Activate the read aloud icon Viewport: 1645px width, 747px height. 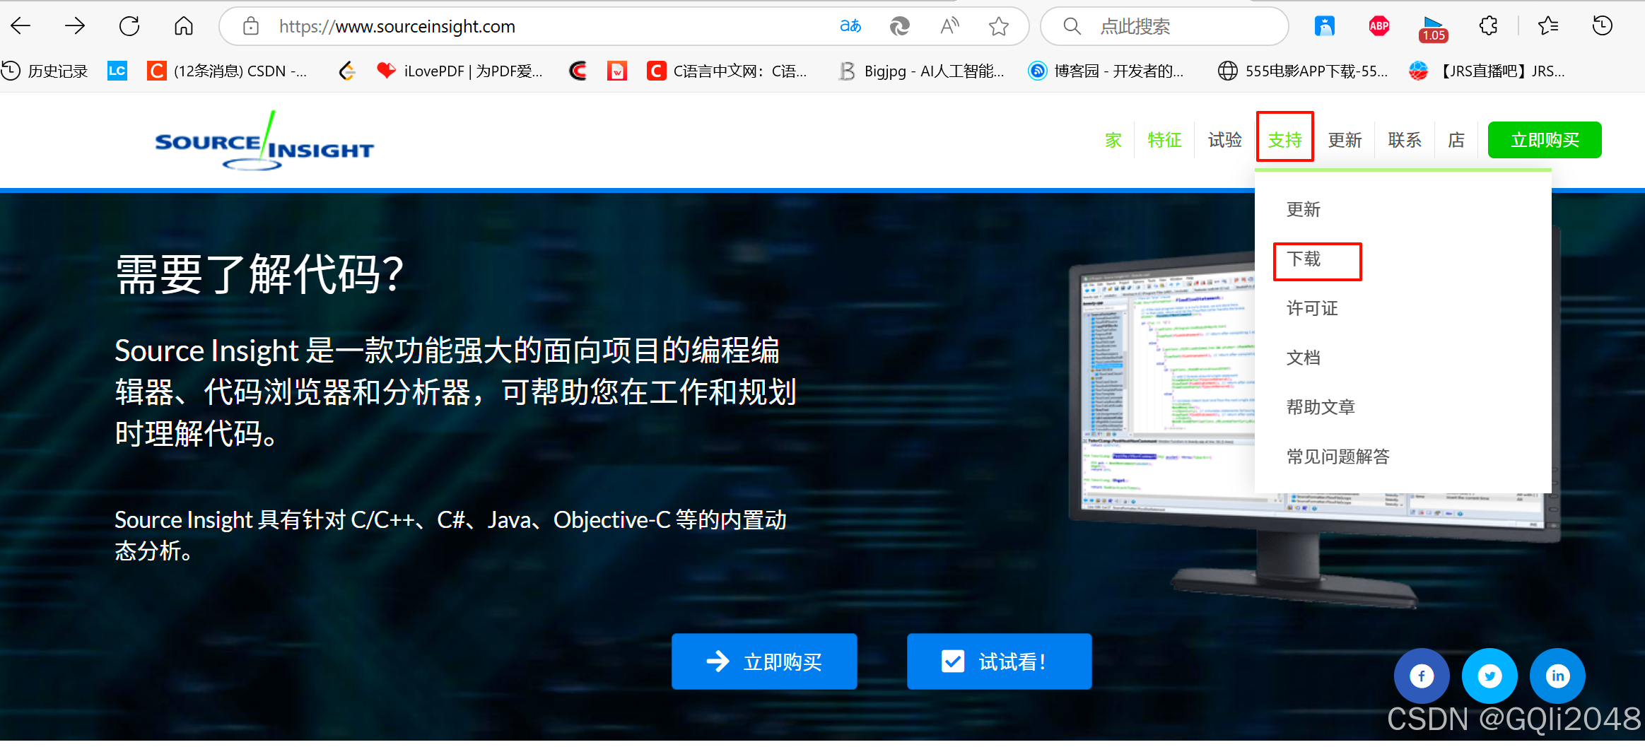tap(949, 26)
